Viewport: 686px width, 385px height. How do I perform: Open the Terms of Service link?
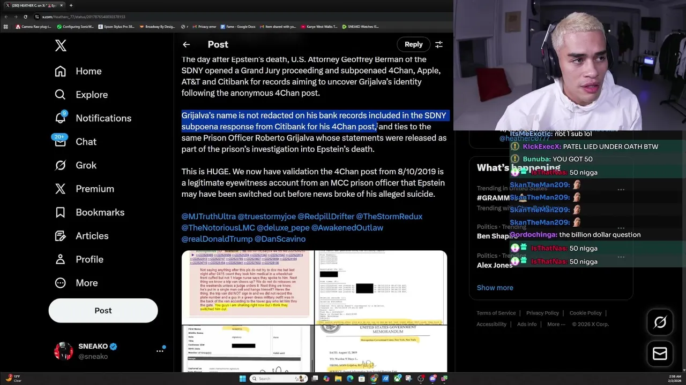click(x=496, y=313)
